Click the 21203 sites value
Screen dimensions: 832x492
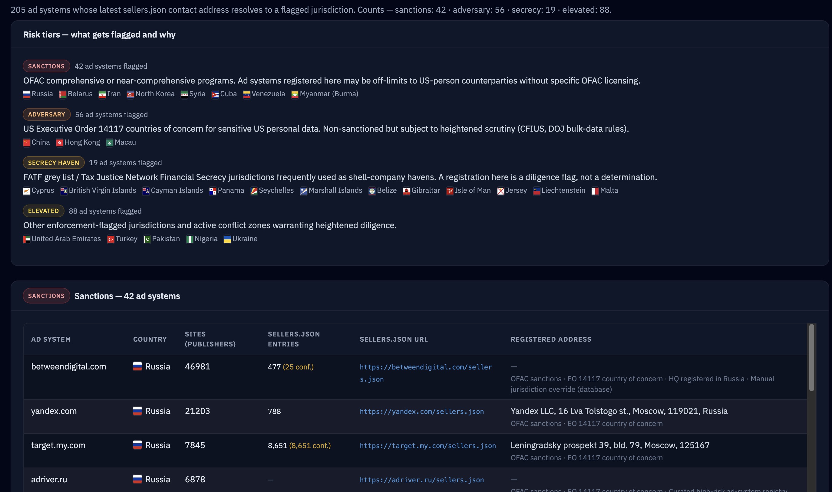pyautogui.click(x=197, y=411)
